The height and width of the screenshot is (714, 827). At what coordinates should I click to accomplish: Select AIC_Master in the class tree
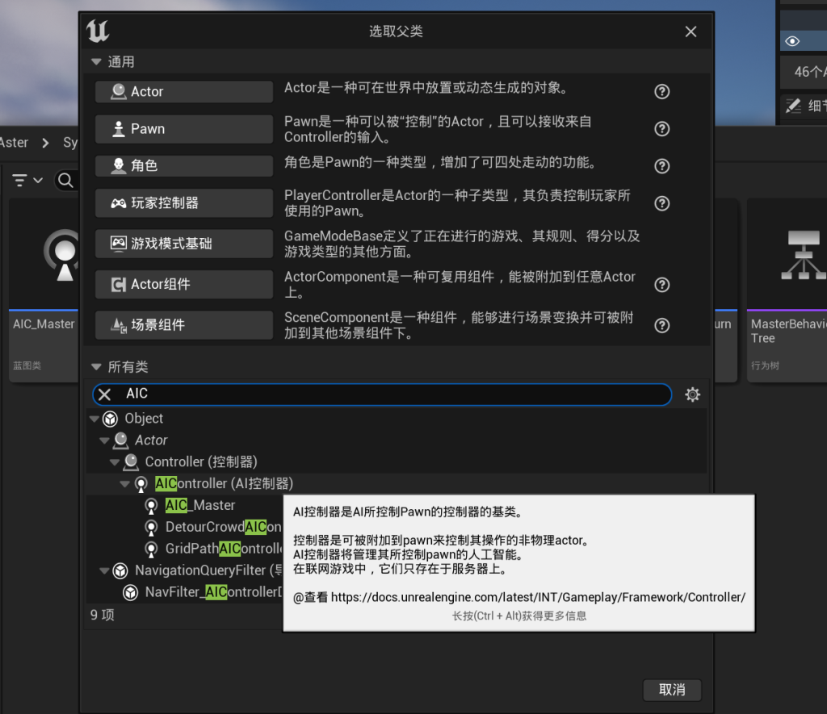point(200,505)
